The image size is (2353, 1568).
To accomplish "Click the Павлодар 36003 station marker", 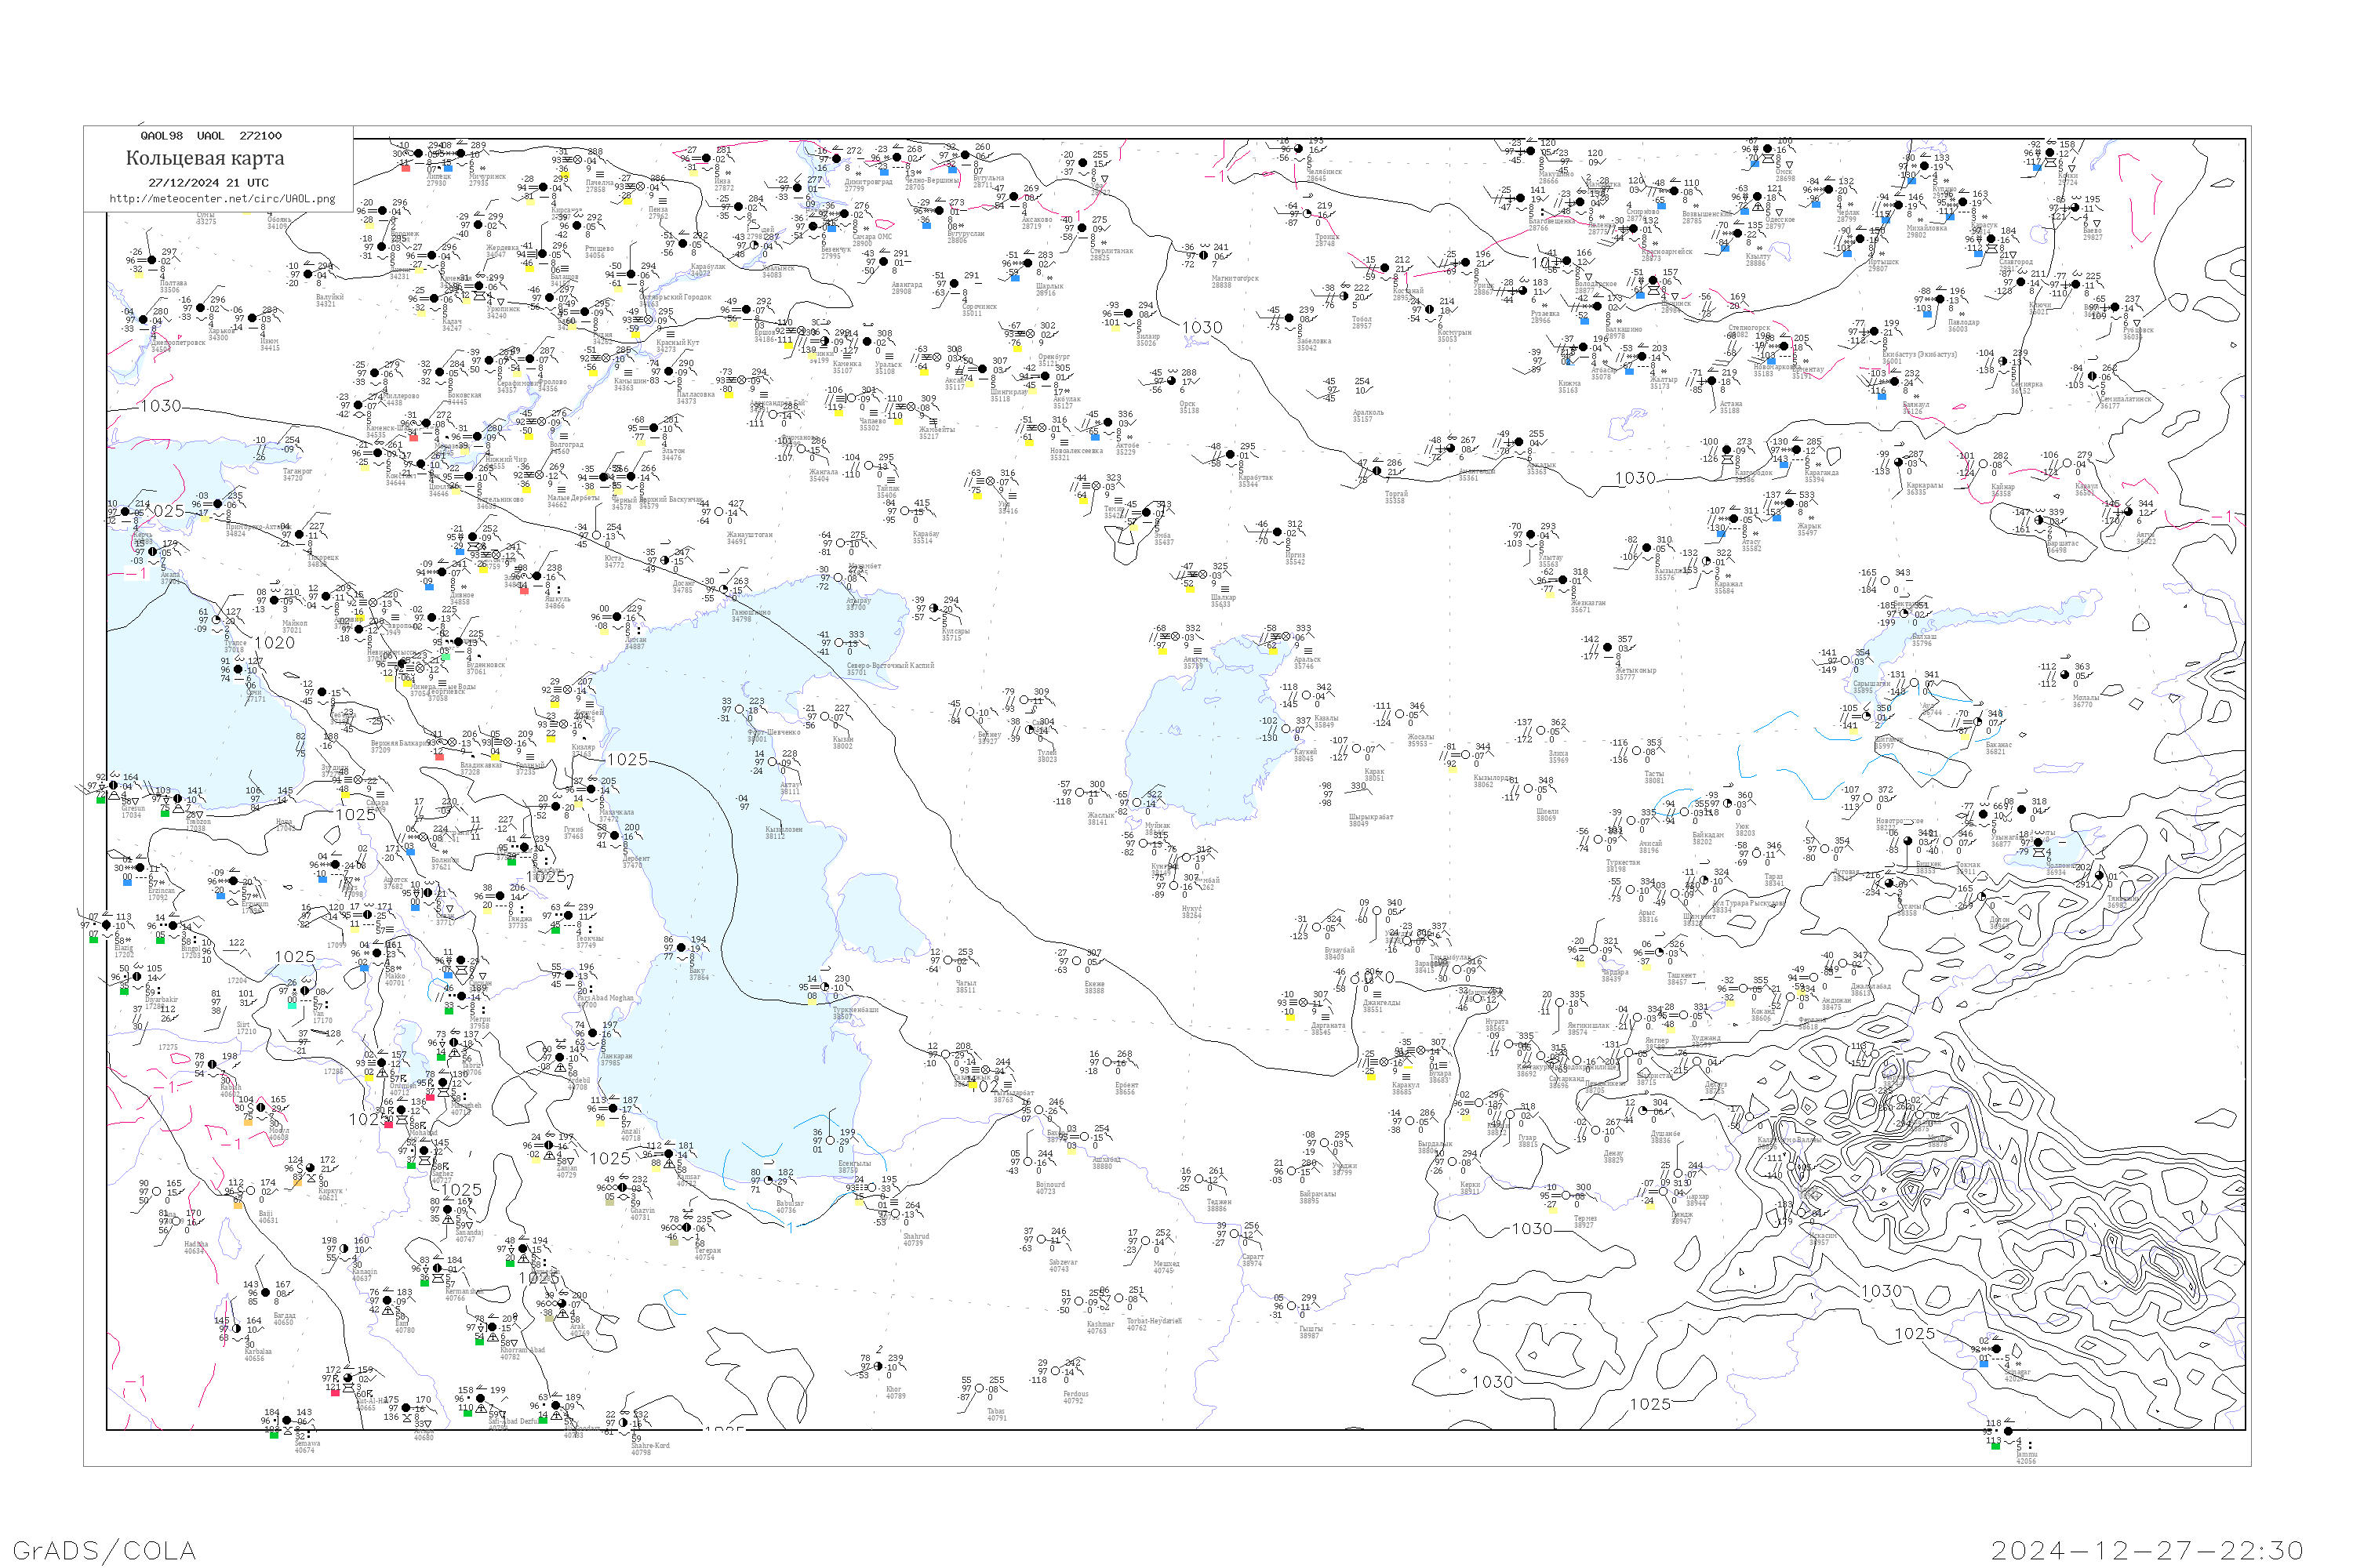I will [1940, 299].
